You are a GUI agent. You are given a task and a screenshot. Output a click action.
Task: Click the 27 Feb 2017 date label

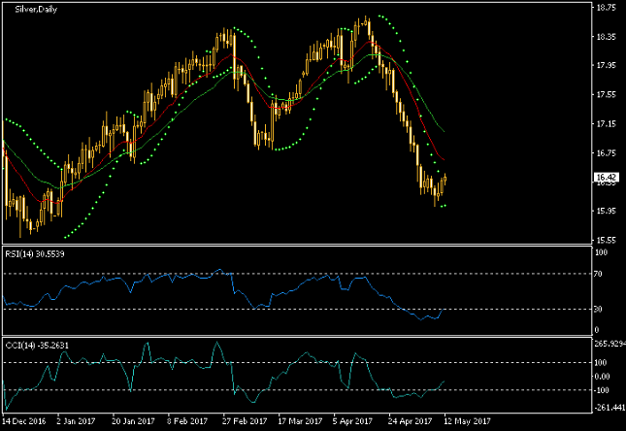pyautogui.click(x=245, y=421)
